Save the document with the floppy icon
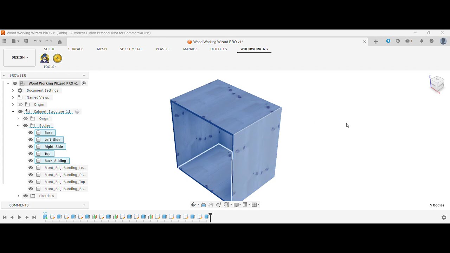450x253 pixels. point(26,41)
